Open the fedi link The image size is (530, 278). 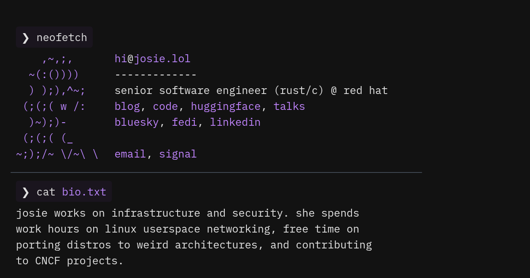[x=184, y=122]
